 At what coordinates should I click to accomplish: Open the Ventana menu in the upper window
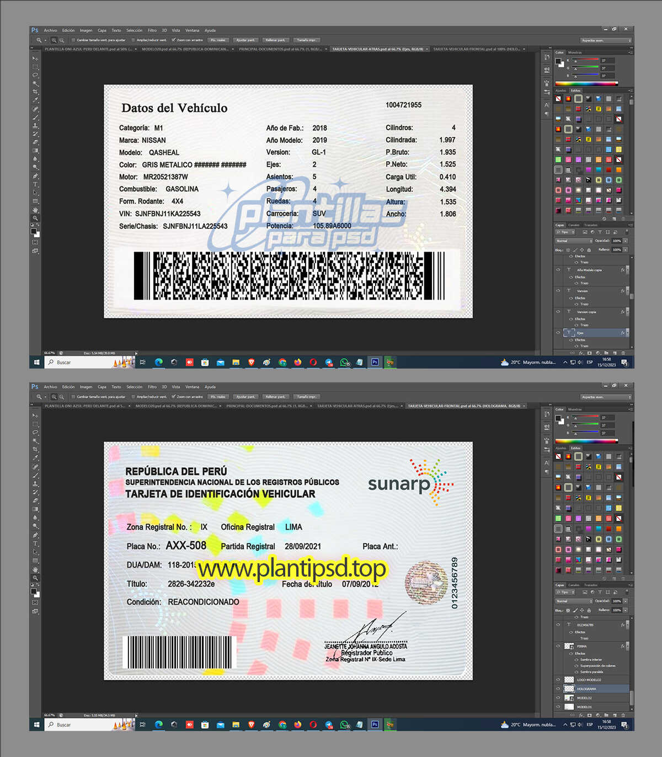coord(192,30)
